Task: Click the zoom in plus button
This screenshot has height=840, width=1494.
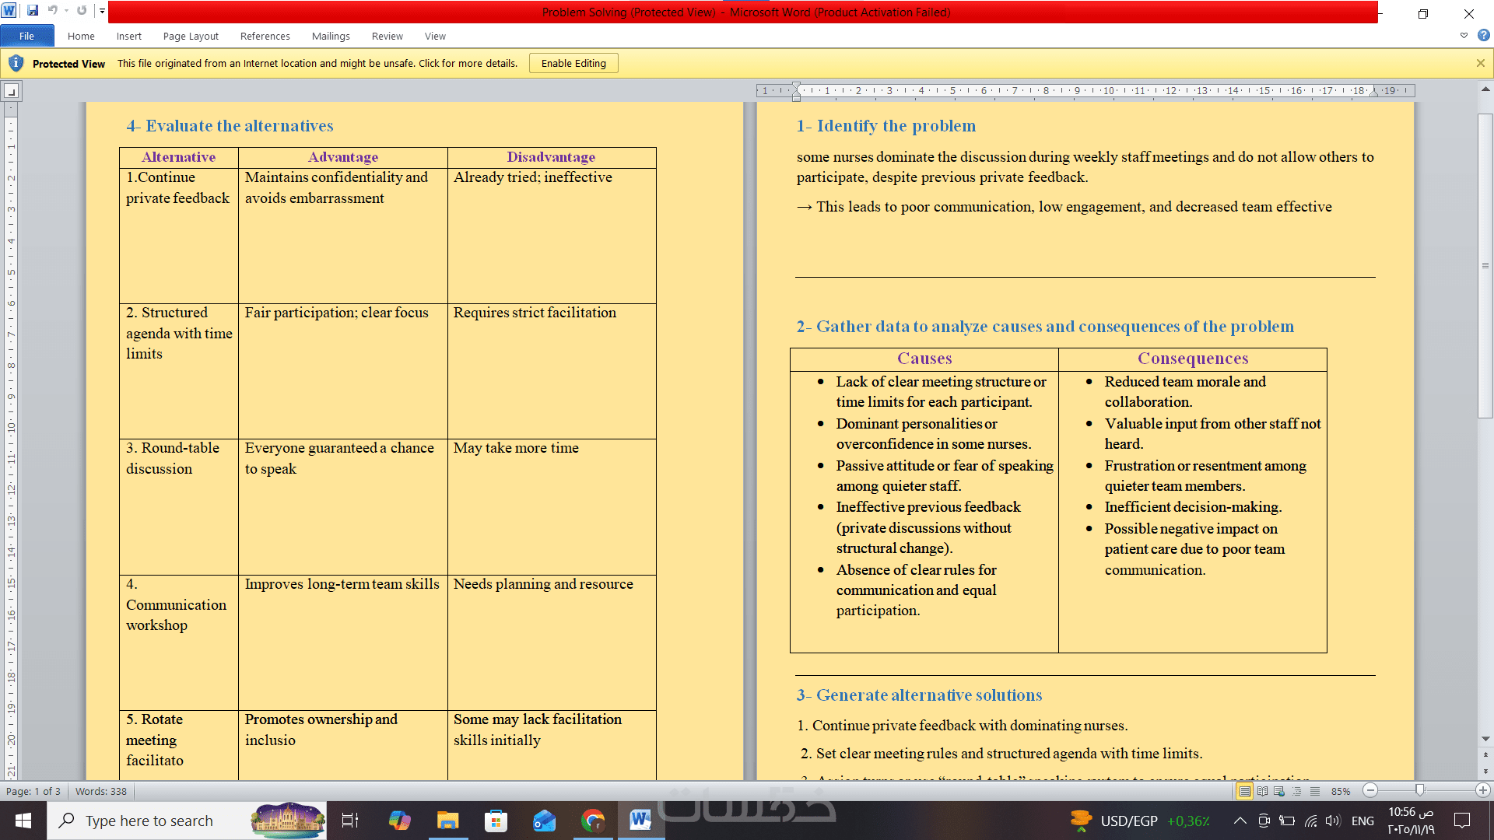Action: tap(1483, 790)
